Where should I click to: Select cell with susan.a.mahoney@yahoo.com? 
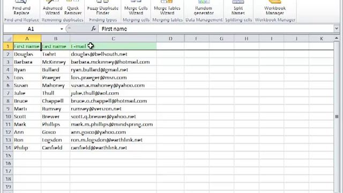point(113,85)
